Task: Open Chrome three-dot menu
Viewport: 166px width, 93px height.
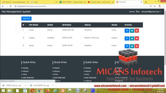Action: pos(164,6)
